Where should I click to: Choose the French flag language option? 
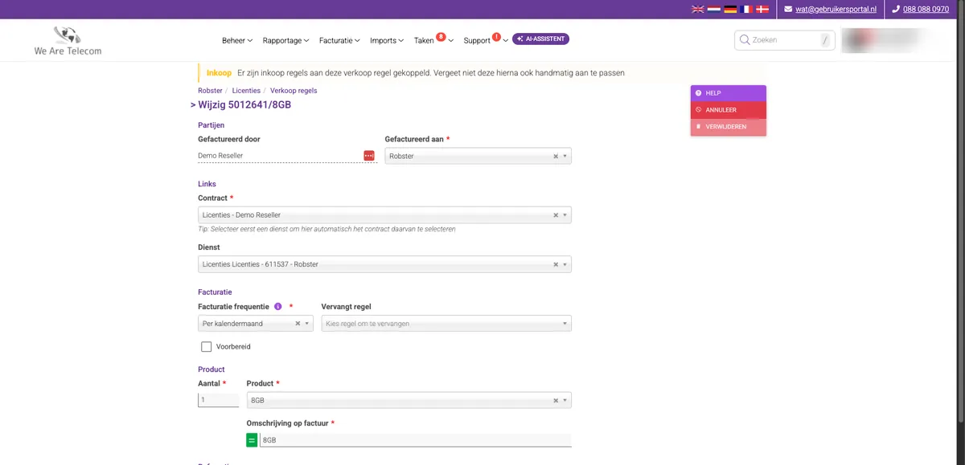pyautogui.click(x=746, y=10)
